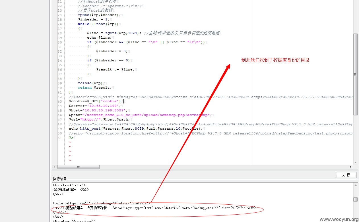Click the "$line = fgets($fp,1024);" statement
Screen dimensions: 359x222
[x=114, y=33]
